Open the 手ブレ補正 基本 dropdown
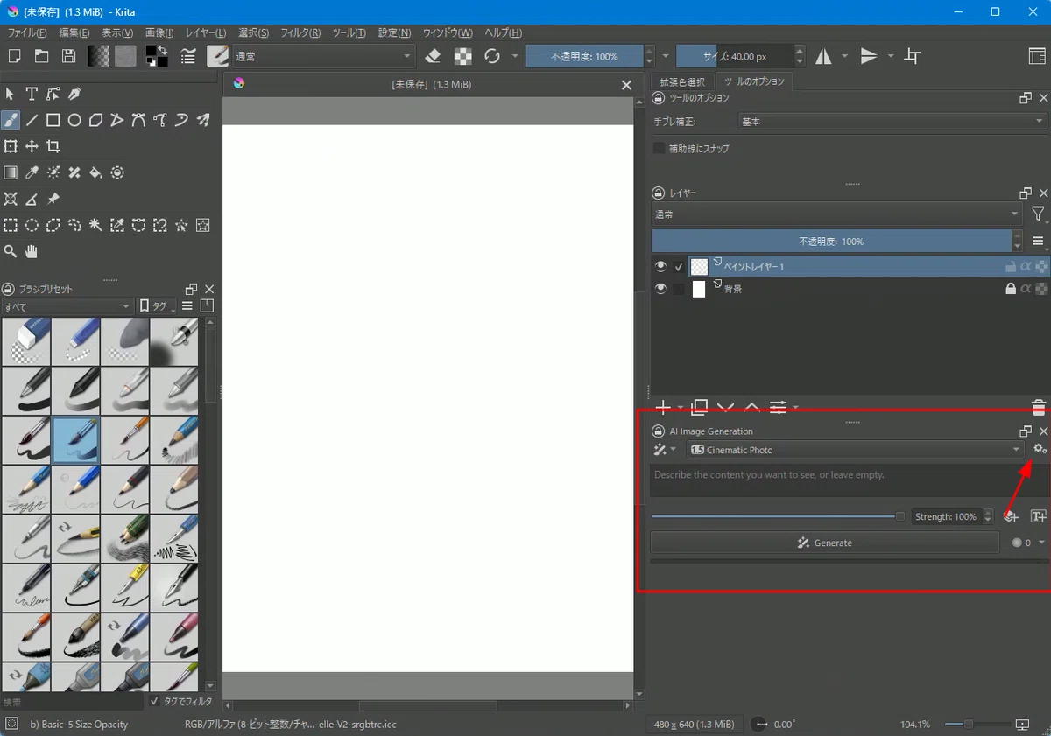The width and height of the screenshot is (1051, 736). [893, 122]
